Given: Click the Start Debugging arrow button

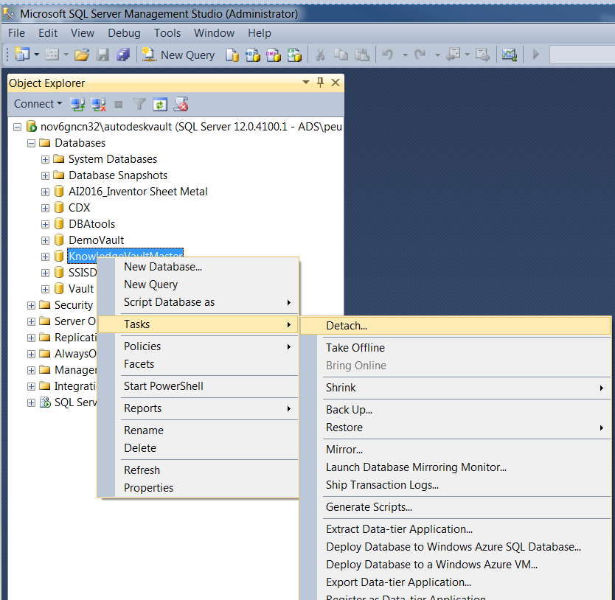Looking at the screenshot, I should [535, 55].
